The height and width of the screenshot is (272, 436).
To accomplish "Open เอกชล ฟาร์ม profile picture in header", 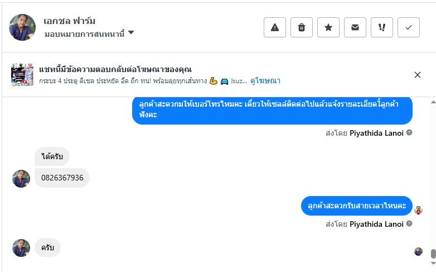I will click(22, 27).
